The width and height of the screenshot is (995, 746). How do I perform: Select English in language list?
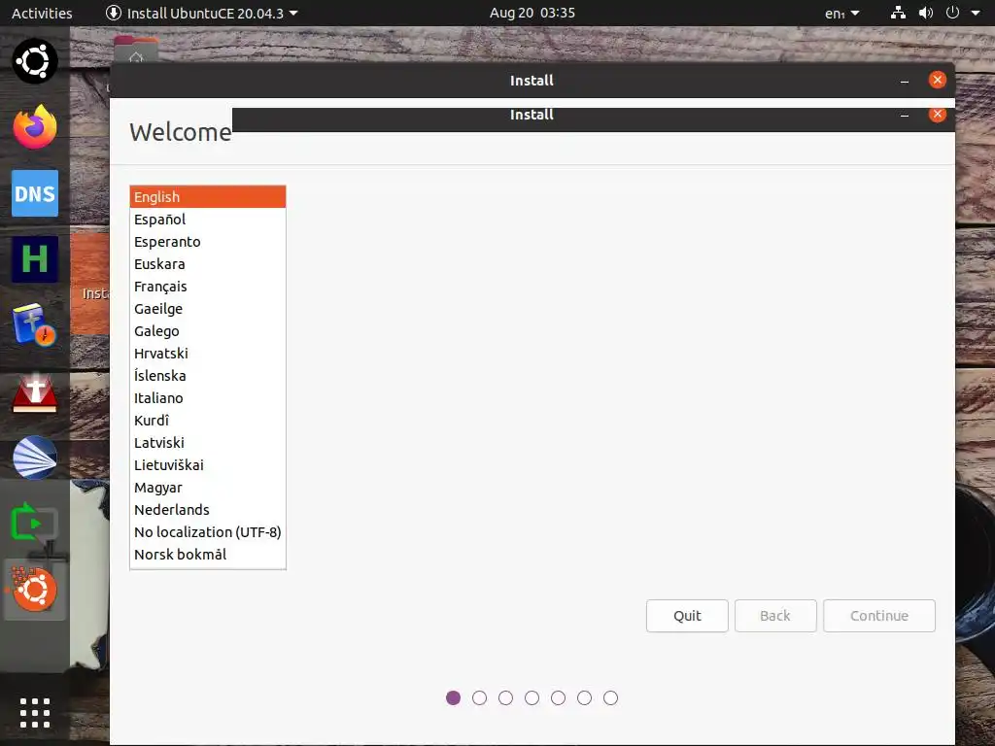click(x=208, y=196)
